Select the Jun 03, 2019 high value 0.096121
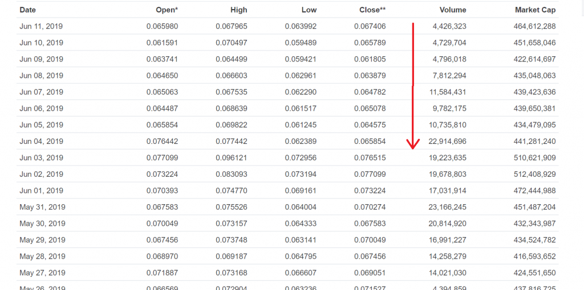Viewport: 584px width, 290px height. 231,158
